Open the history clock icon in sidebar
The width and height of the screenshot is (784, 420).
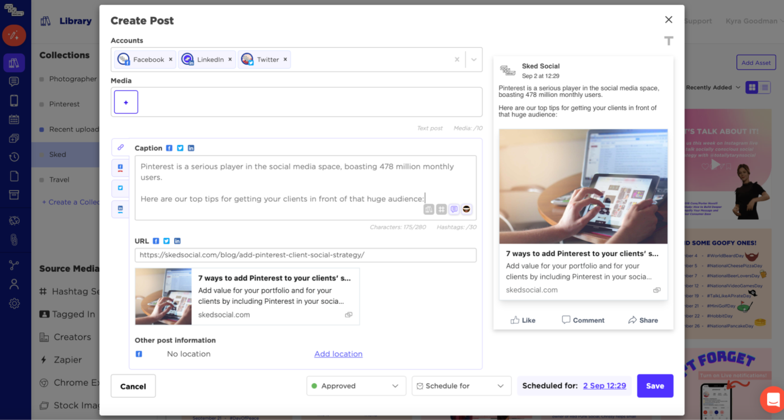[14, 157]
